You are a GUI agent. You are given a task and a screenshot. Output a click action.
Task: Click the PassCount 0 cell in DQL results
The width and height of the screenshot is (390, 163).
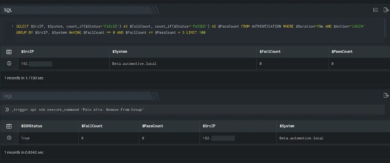coord(169,138)
